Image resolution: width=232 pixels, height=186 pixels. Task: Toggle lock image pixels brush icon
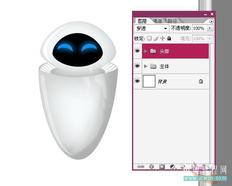[156, 38]
